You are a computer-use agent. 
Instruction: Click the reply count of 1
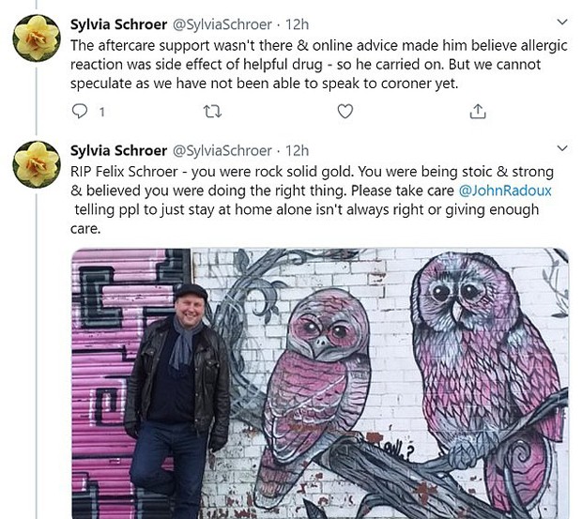[101, 112]
